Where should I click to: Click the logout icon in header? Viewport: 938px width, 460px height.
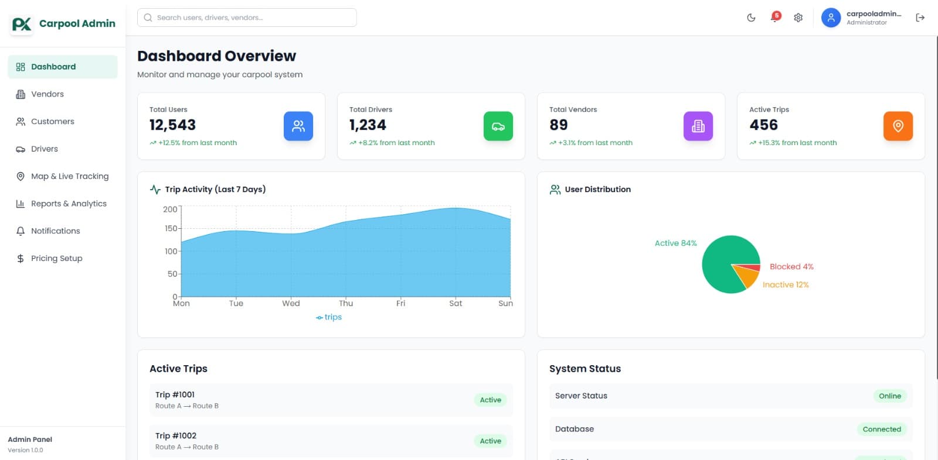pos(920,18)
